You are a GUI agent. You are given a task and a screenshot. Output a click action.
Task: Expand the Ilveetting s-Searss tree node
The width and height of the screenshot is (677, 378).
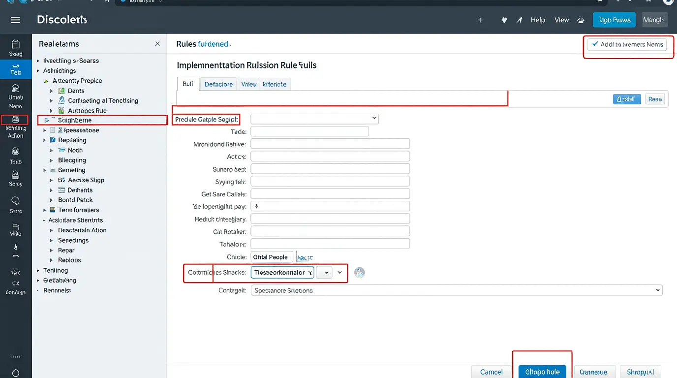click(x=38, y=61)
